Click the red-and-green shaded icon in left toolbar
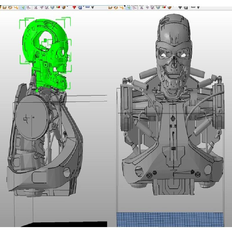 (x=58, y=7)
